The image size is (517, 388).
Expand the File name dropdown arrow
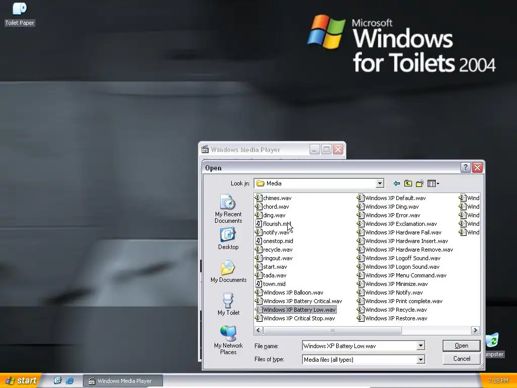(x=421, y=346)
